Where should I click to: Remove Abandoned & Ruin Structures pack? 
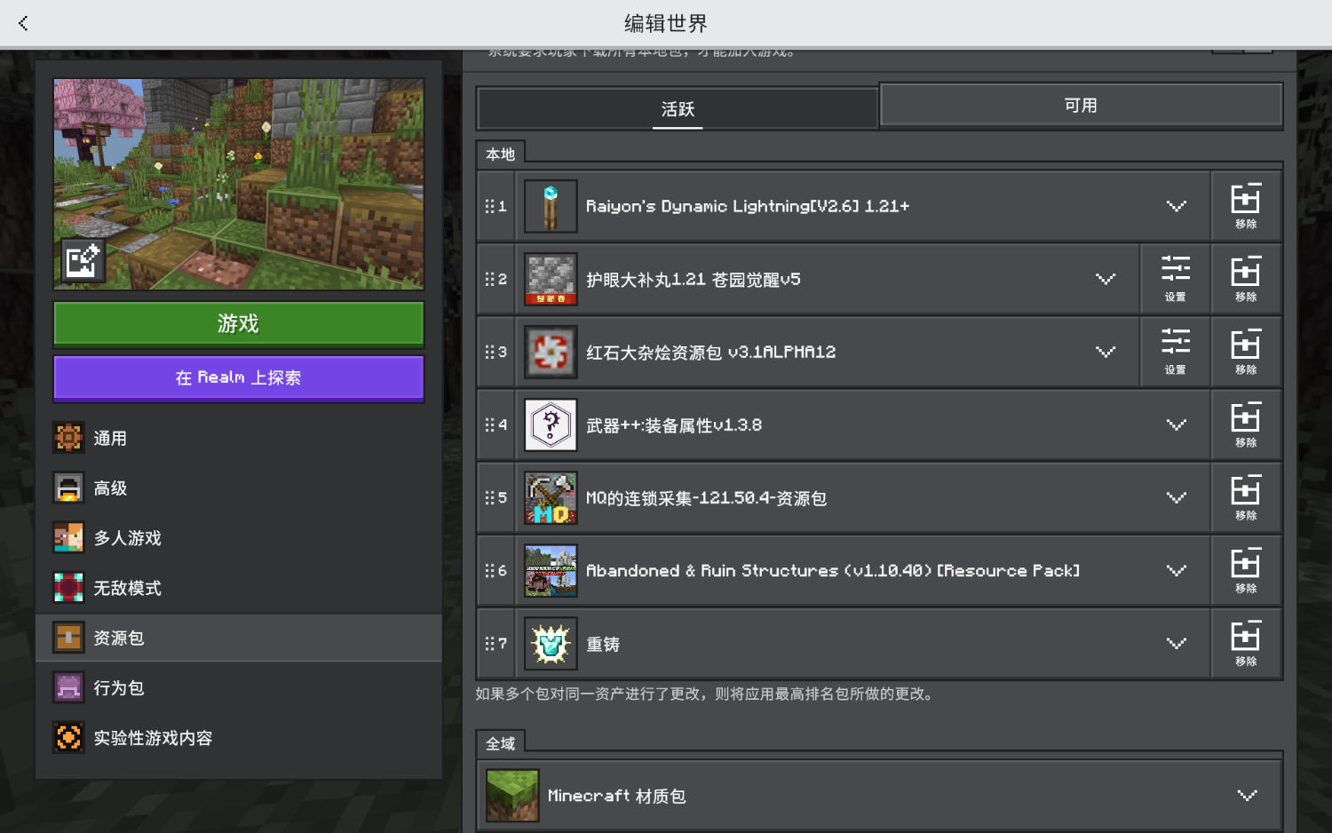(x=1246, y=570)
